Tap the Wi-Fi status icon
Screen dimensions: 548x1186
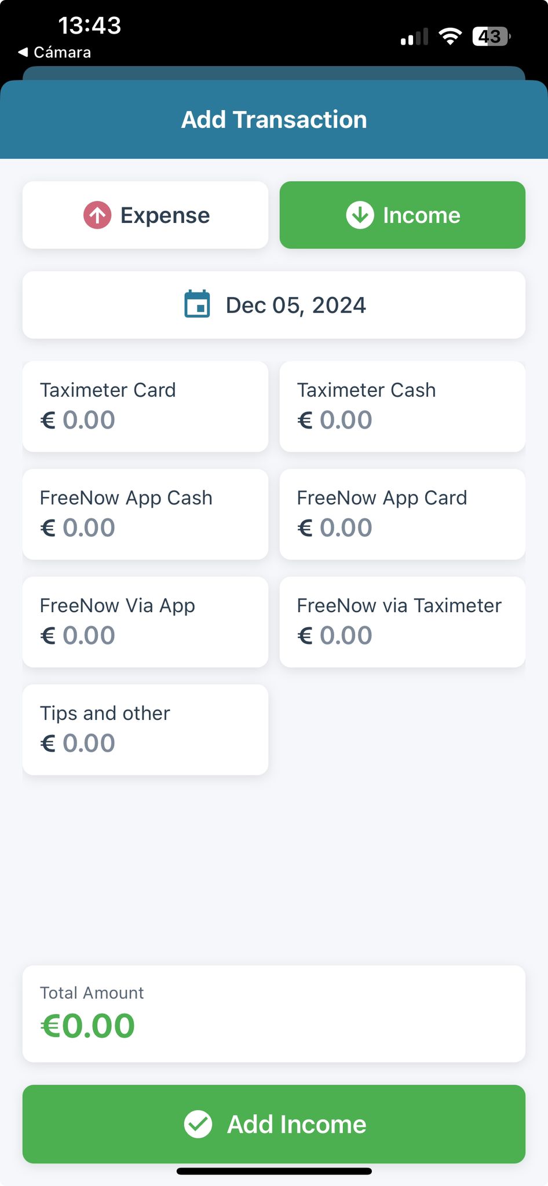coord(450,36)
